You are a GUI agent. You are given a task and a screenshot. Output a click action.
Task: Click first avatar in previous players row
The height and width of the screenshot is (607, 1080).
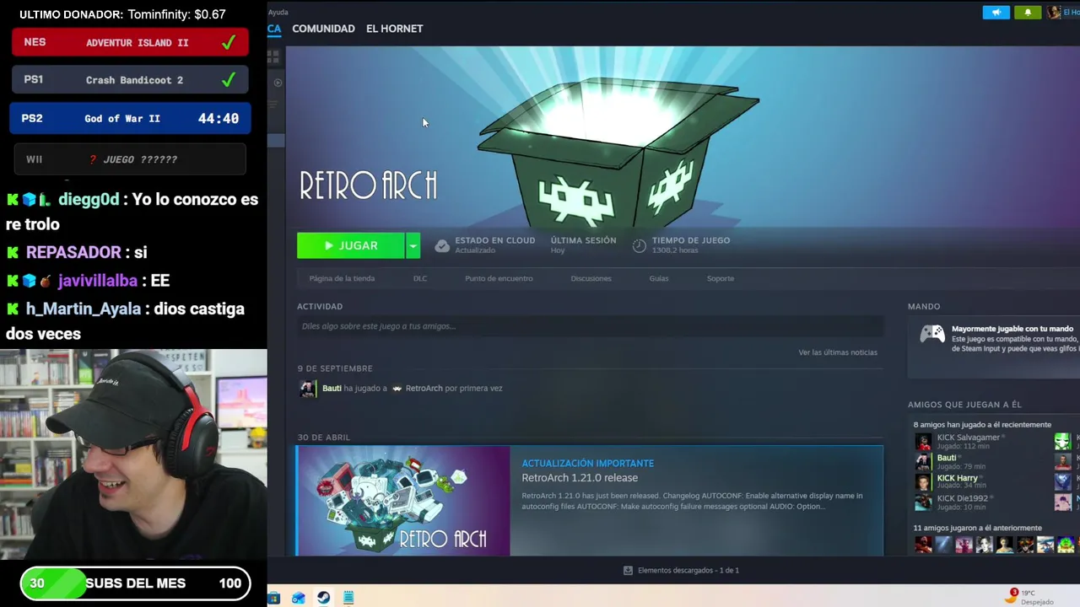(x=923, y=545)
